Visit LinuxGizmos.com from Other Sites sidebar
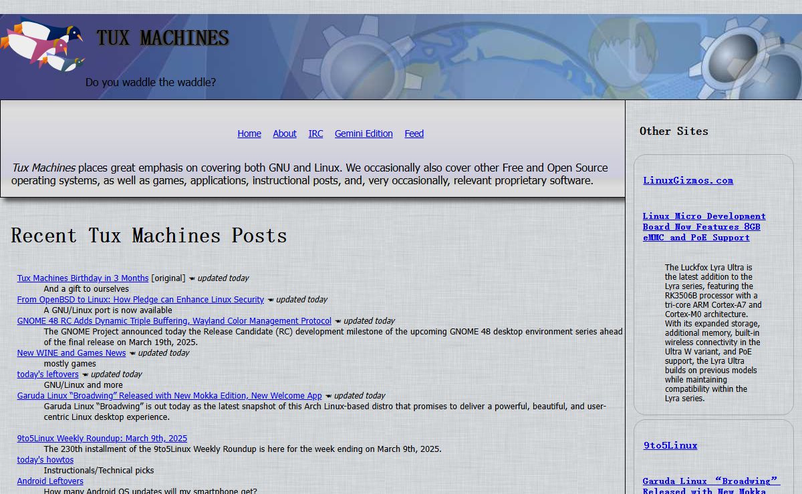This screenshot has width=802, height=494. (688, 180)
